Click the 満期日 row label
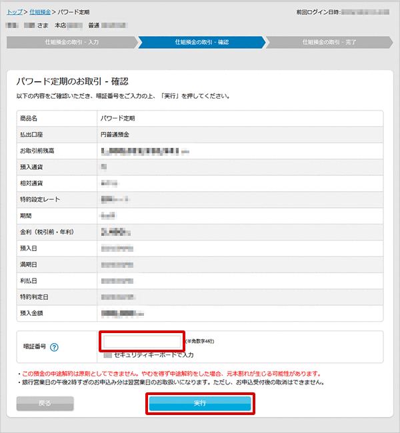The width and height of the screenshot is (400, 433). 29,264
